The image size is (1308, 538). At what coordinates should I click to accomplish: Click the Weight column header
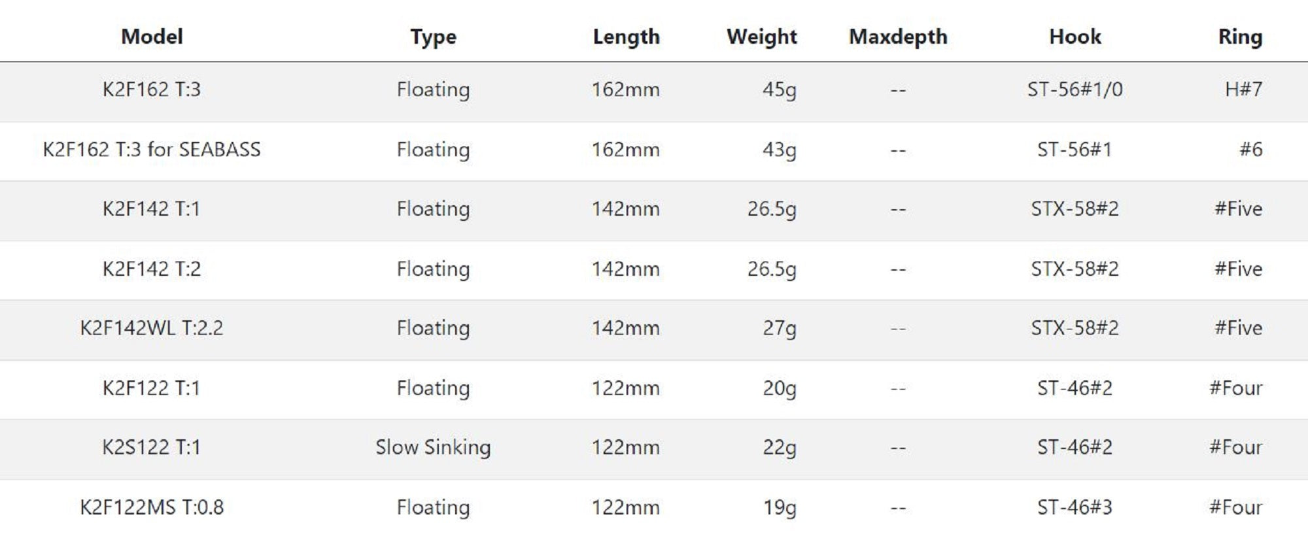[761, 37]
